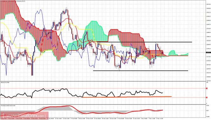
Task: Click the MACD indicator label
Action: pos(8,106)
